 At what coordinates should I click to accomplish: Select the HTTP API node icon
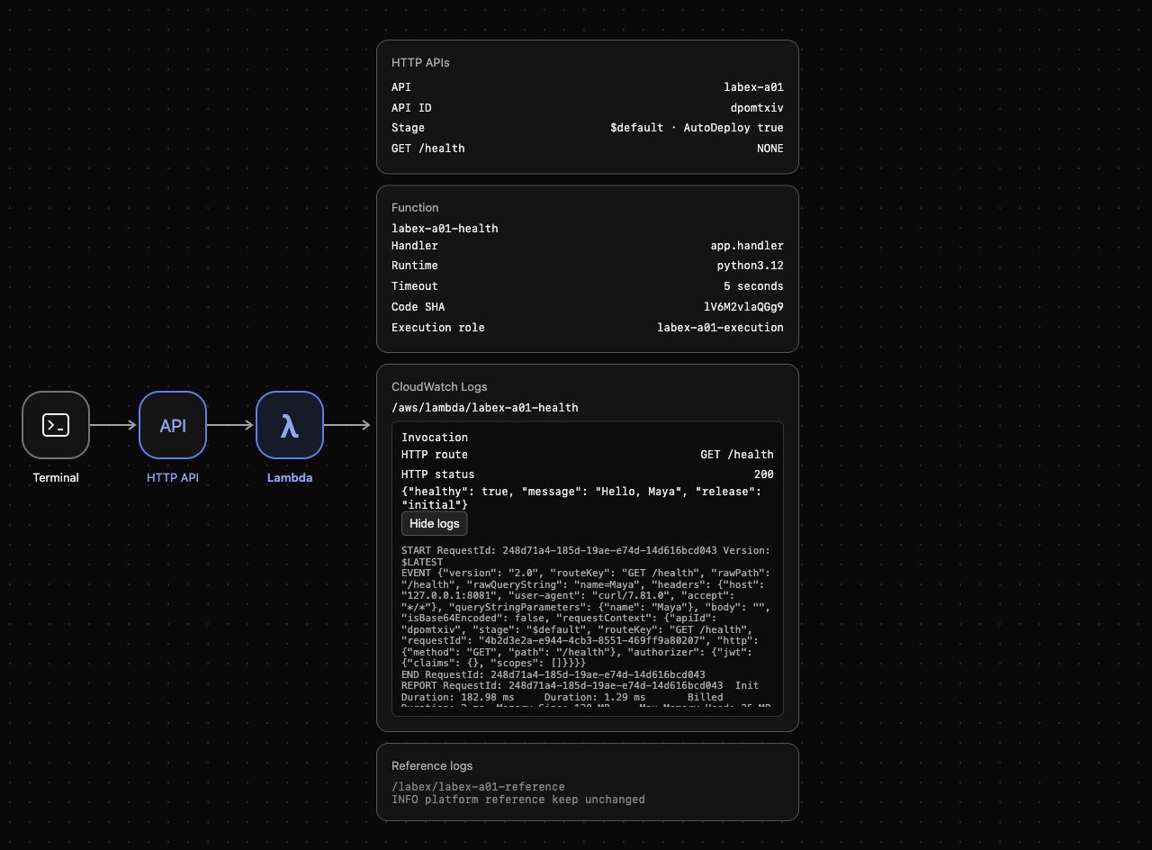[173, 425]
